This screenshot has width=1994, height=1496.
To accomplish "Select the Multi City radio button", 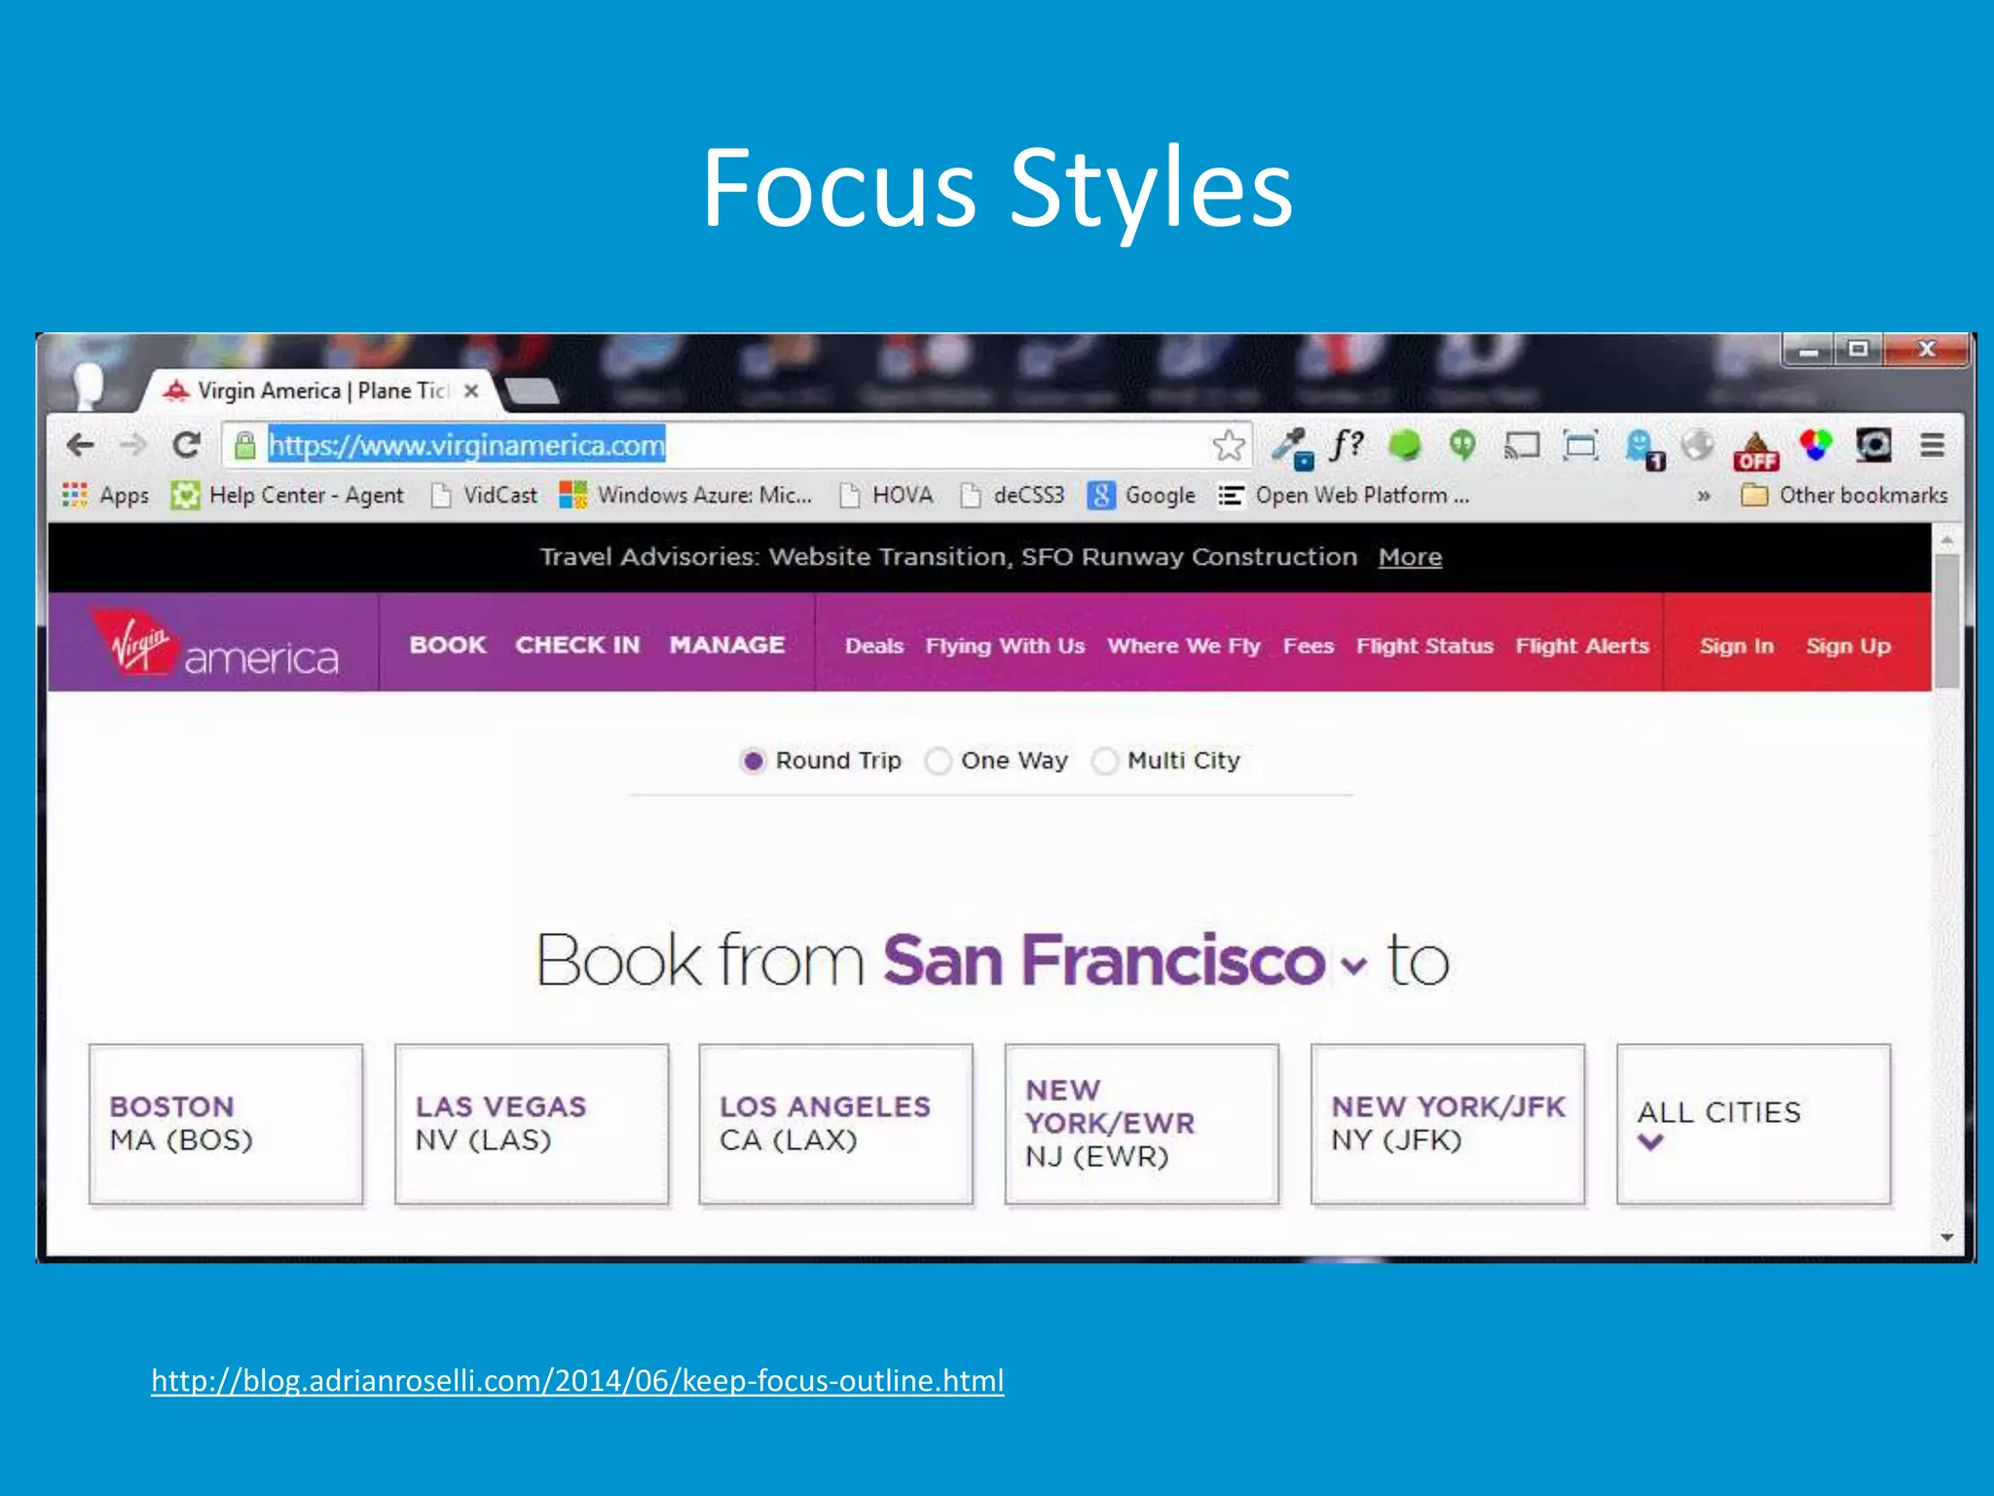I will [x=1104, y=761].
